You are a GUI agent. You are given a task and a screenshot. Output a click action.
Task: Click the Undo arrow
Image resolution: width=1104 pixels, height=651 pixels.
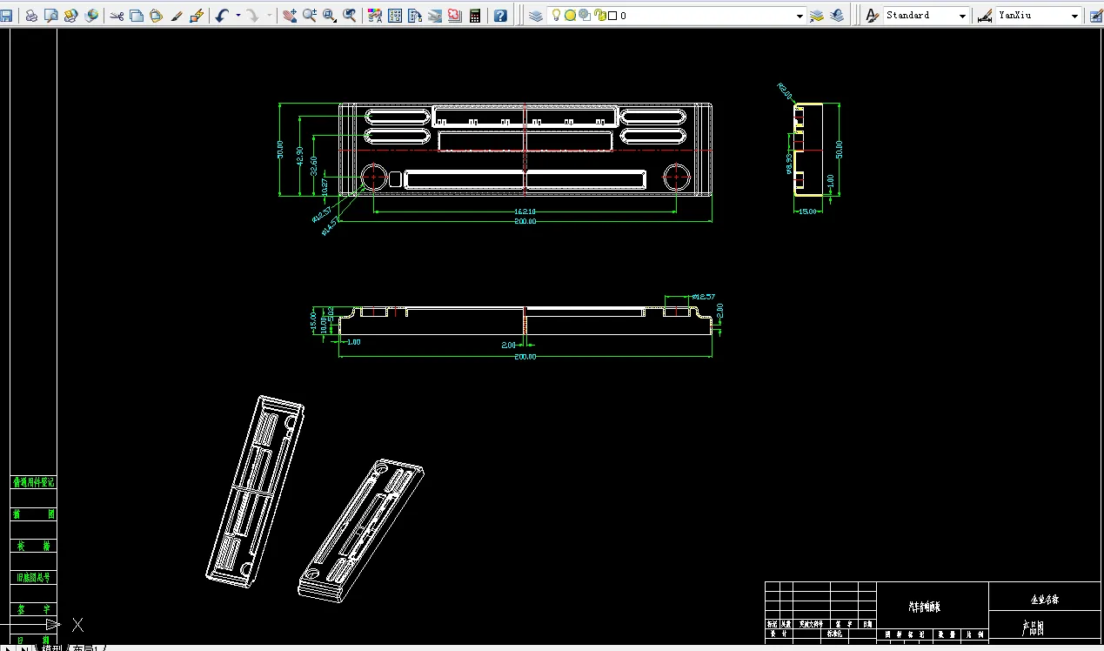(x=222, y=16)
